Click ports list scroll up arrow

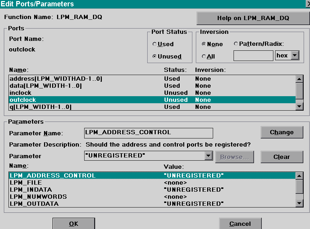coord(299,79)
